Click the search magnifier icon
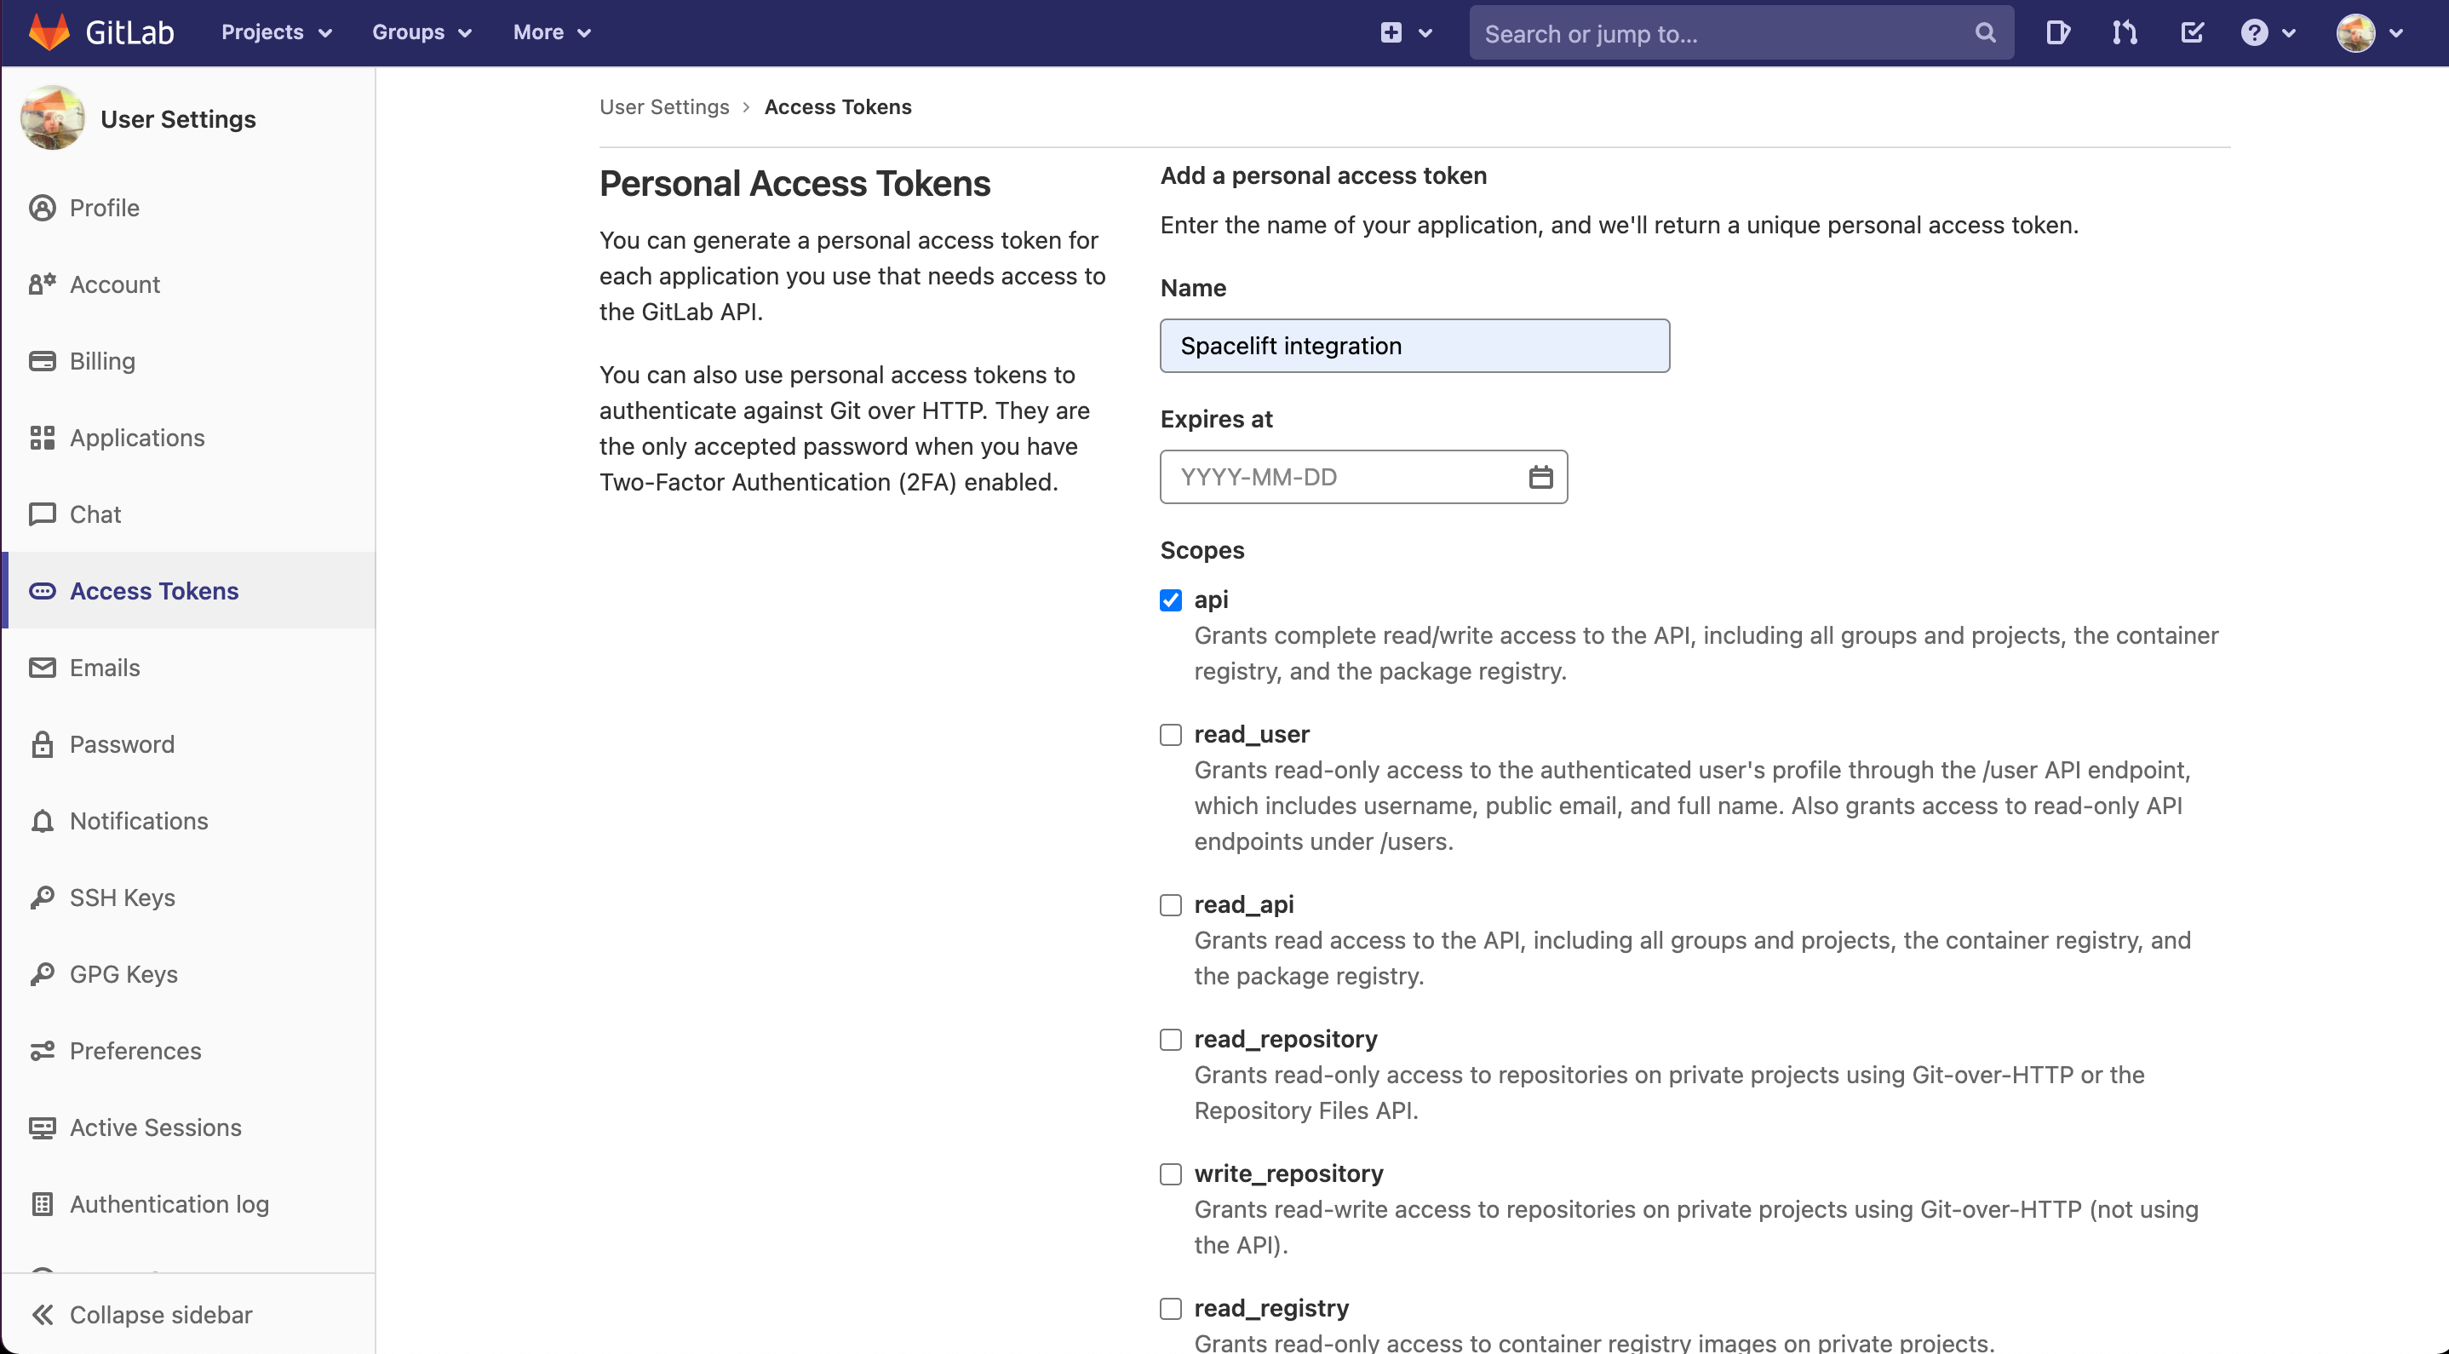The height and width of the screenshot is (1354, 2449). tap(1985, 32)
